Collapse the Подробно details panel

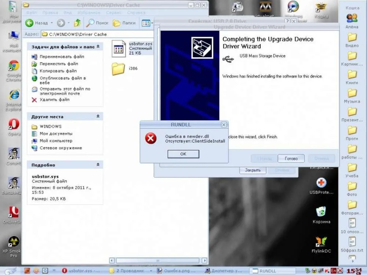(x=98, y=165)
